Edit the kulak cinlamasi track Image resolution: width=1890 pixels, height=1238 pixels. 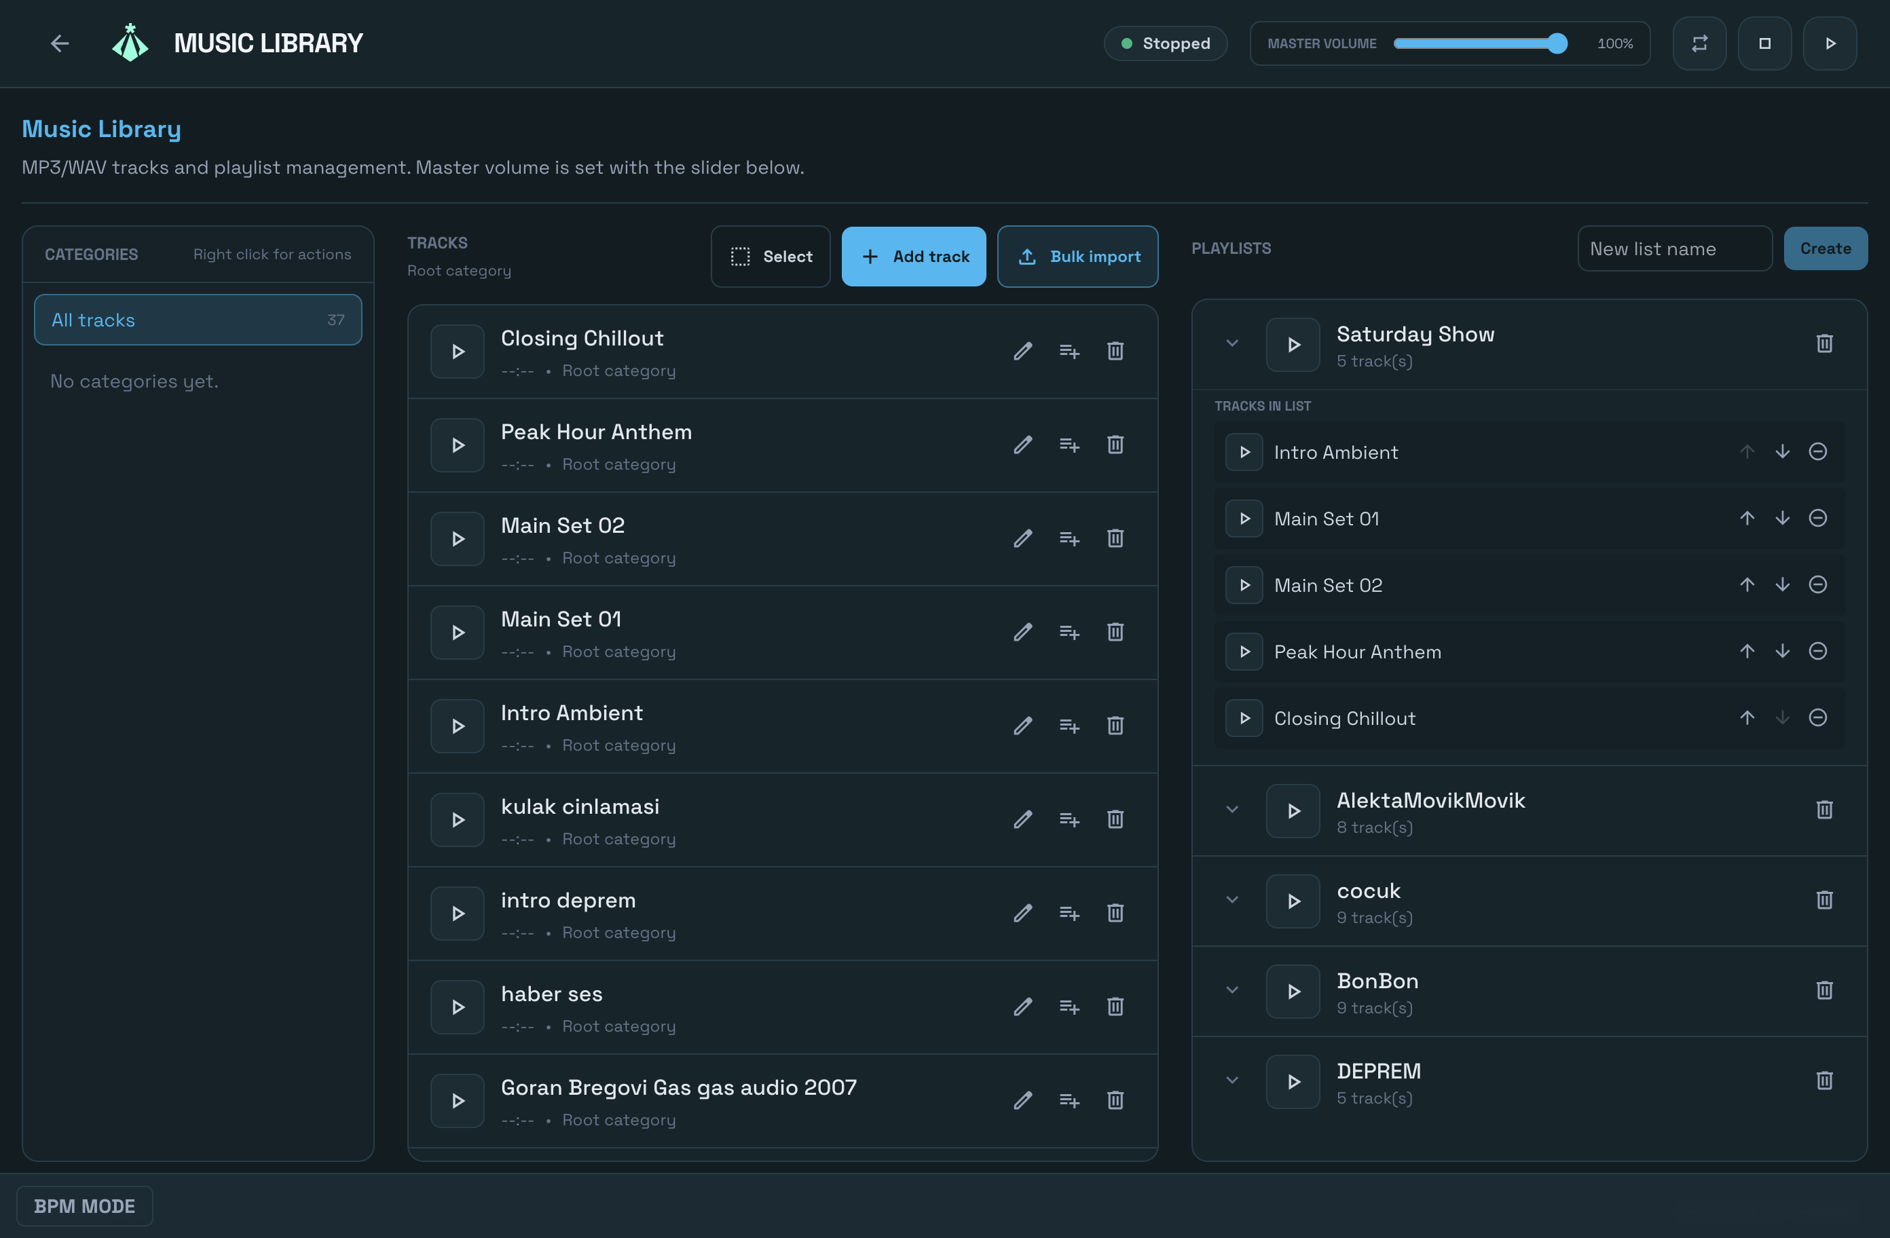click(x=1023, y=819)
